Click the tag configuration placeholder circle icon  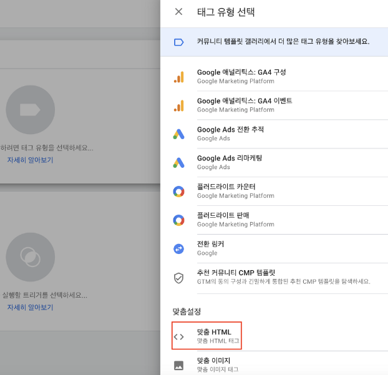click(x=31, y=110)
